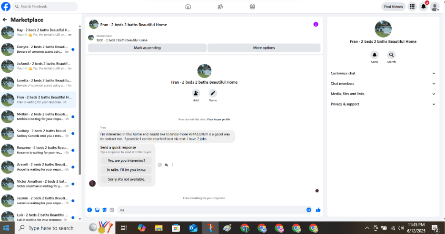Click the volume speaker icon in tray
This screenshot has width=445, height=234.
[401, 228]
